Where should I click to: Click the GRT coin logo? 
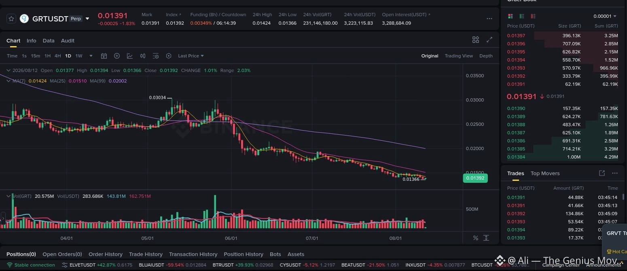[x=24, y=19]
